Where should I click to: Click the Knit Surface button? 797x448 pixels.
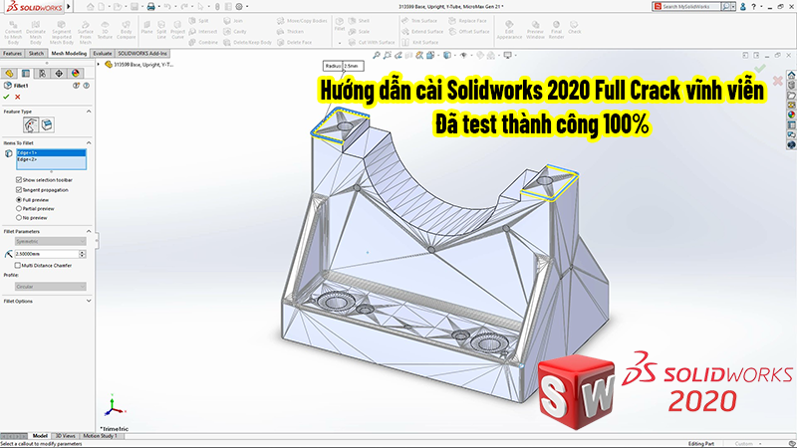pyautogui.click(x=419, y=43)
